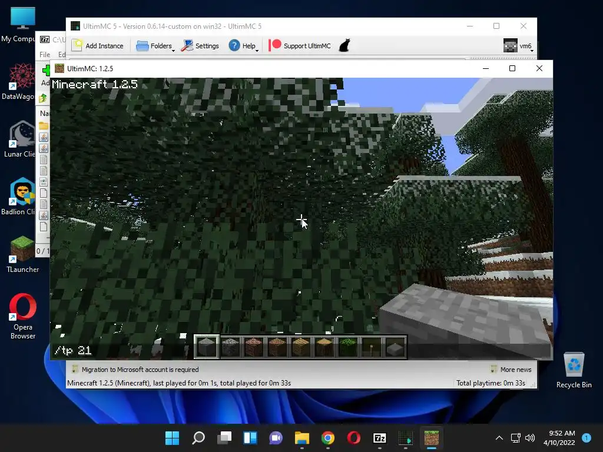Open notification center badge
603x452 pixels.
click(587, 438)
